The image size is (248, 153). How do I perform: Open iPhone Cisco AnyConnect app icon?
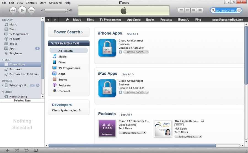pyautogui.click(x=107, y=48)
